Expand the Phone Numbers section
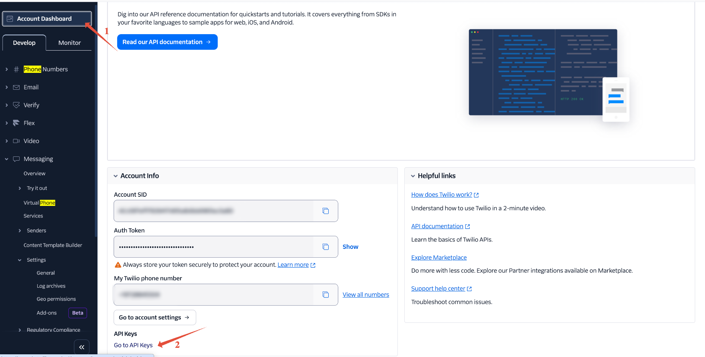Viewport: 705px width, 357px height. (7, 69)
